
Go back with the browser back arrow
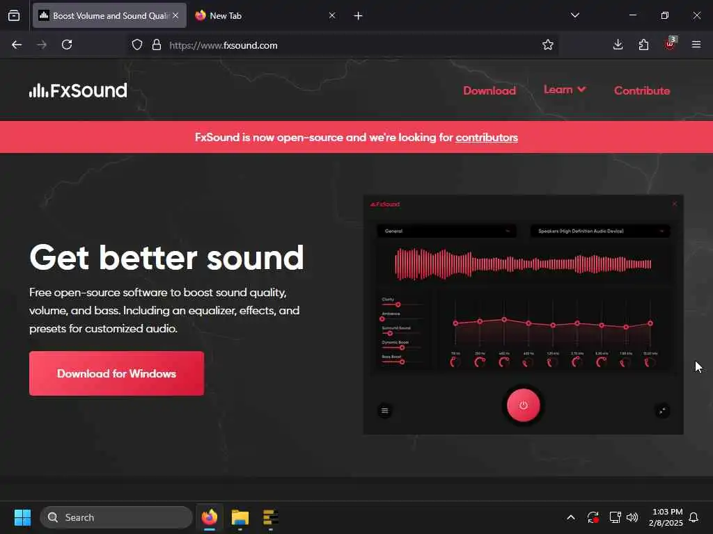tap(17, 45)
